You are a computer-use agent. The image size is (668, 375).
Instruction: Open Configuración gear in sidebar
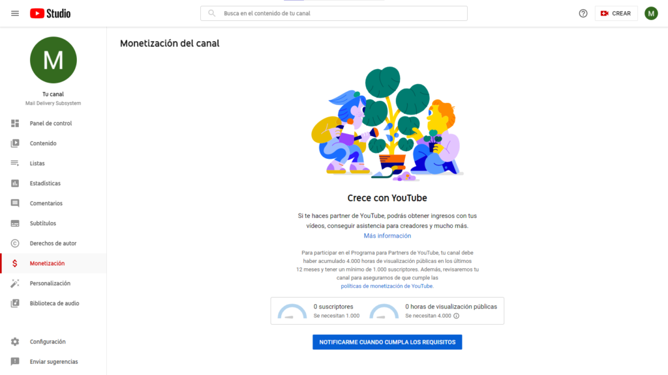[15, 342]
